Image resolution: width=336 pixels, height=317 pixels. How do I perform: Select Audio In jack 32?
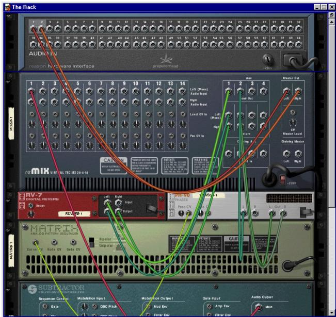click(x=299, y=28)
